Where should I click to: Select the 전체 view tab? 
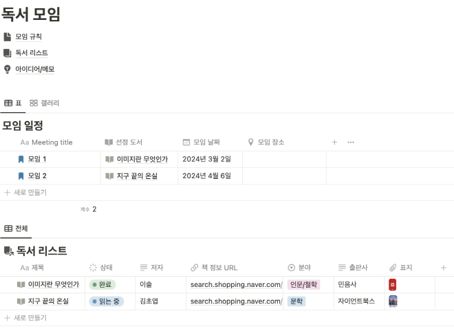16,228
